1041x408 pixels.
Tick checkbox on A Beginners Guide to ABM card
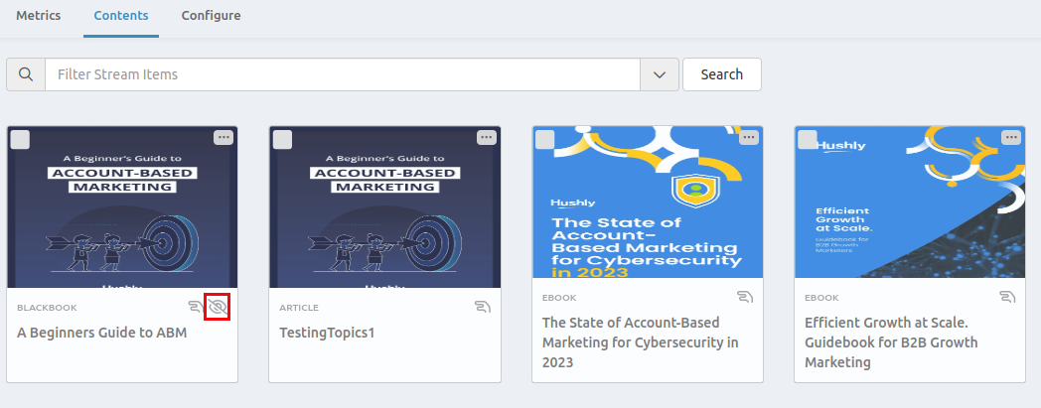tap(20, 140)
